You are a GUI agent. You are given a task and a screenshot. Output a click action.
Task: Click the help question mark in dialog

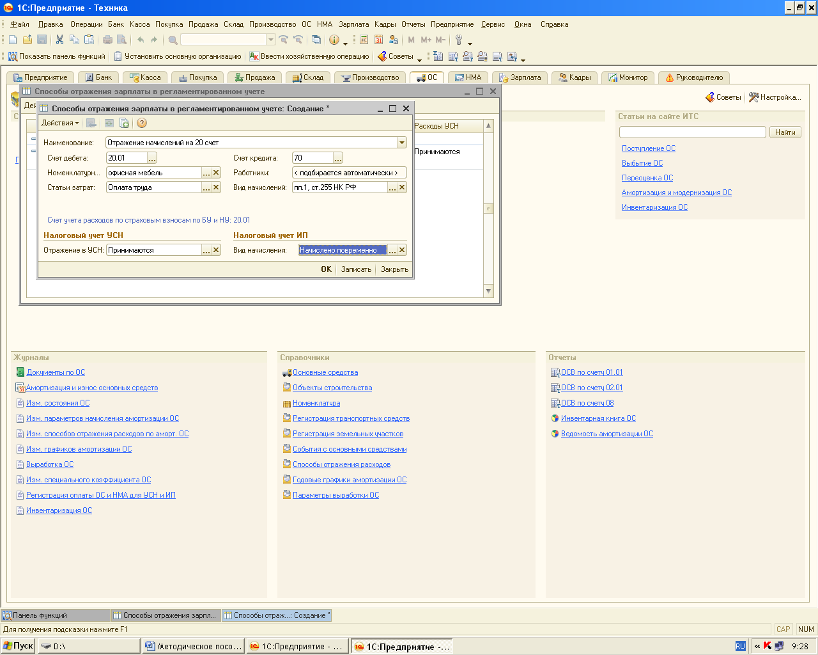[x=142, y=123]
